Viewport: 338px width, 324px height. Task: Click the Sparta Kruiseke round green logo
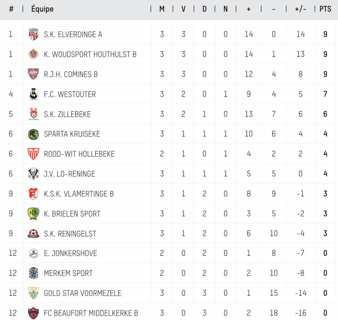(x=33, y=134)
